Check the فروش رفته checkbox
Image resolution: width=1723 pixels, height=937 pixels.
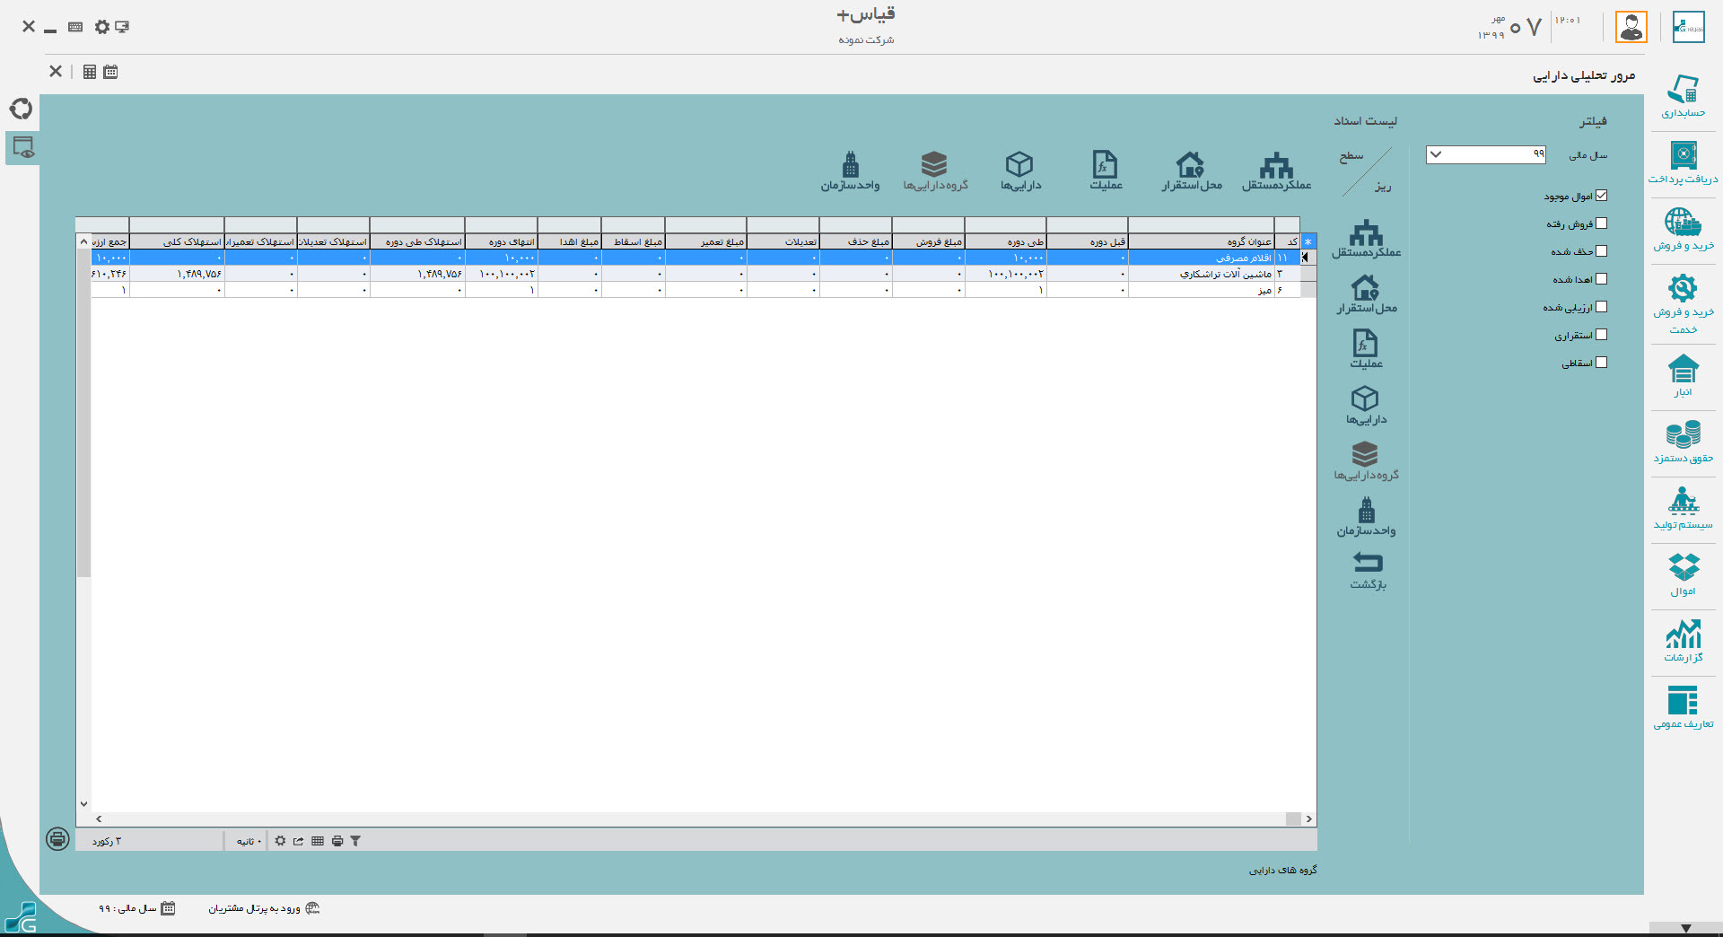tap(1602, 223)
